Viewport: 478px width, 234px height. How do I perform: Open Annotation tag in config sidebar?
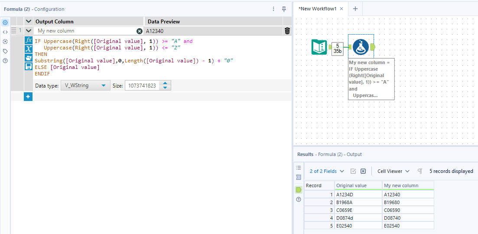point(5,51)
